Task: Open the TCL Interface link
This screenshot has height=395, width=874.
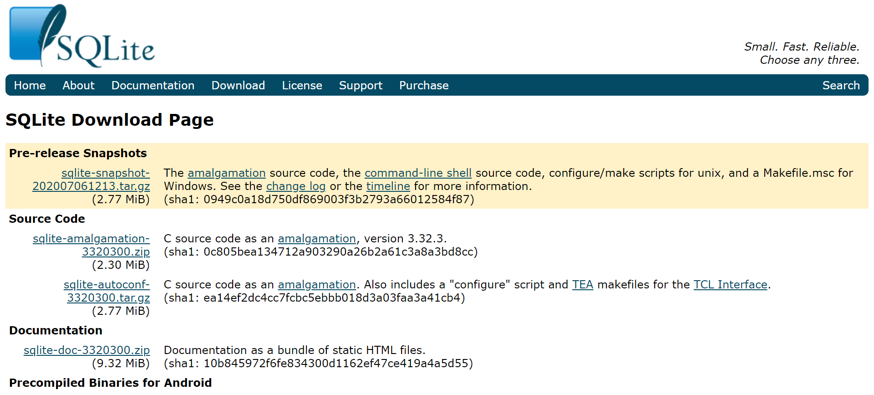Action: [x=730, y=285]
